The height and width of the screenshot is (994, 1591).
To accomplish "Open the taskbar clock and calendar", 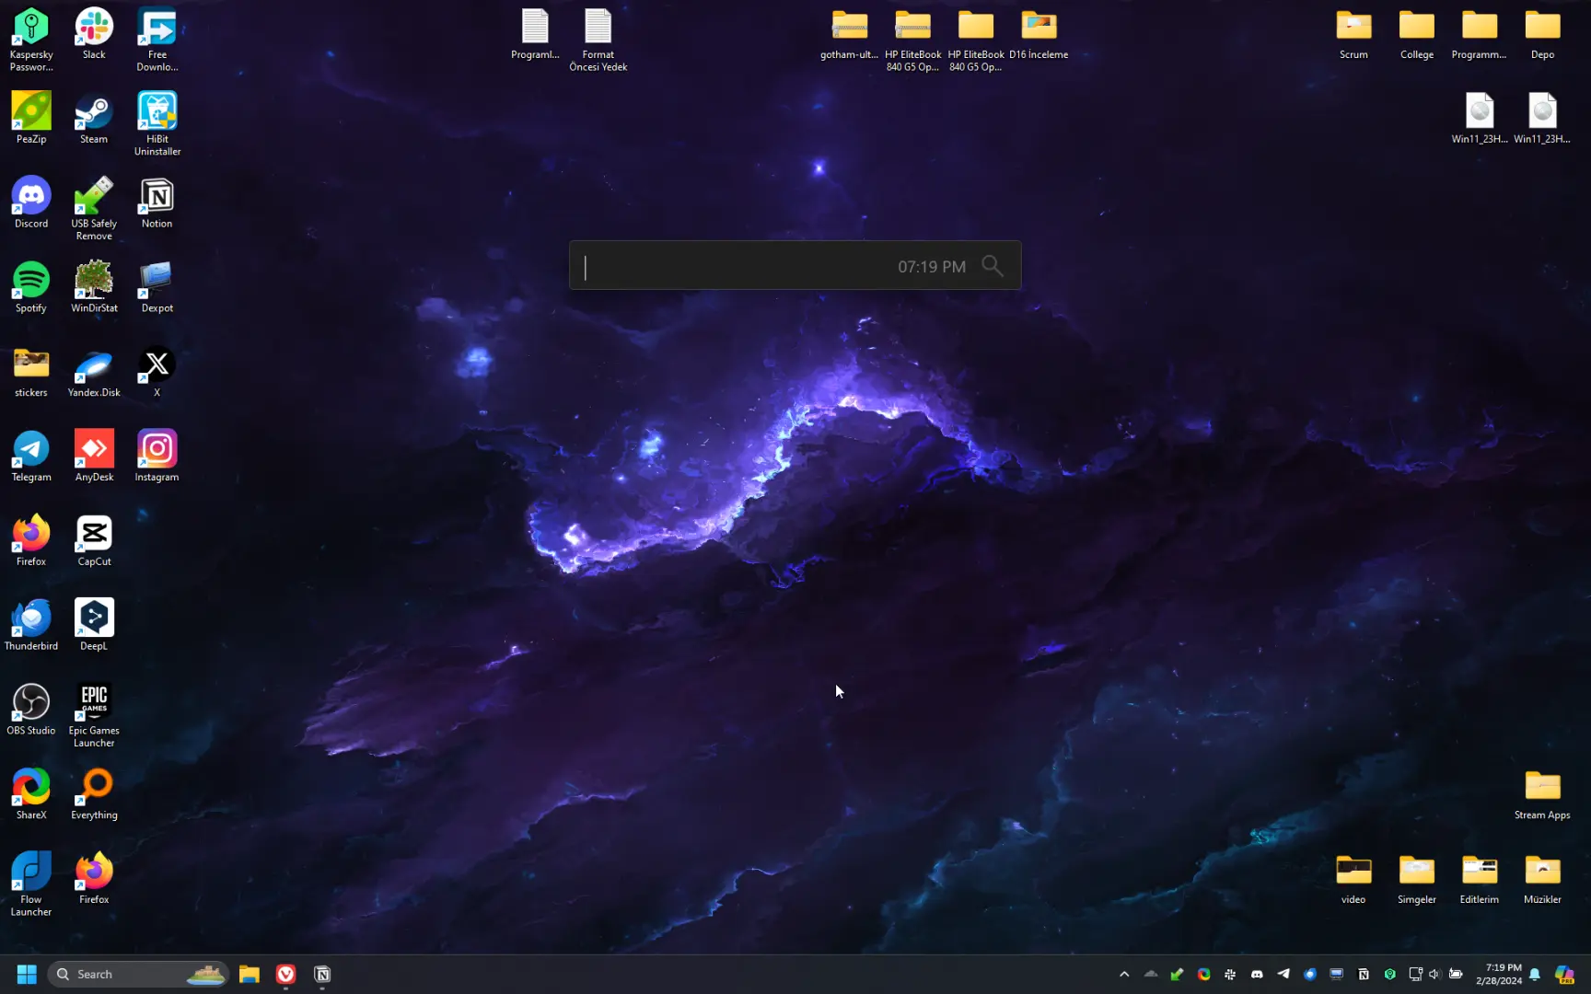I will (x=1498, y=974).
